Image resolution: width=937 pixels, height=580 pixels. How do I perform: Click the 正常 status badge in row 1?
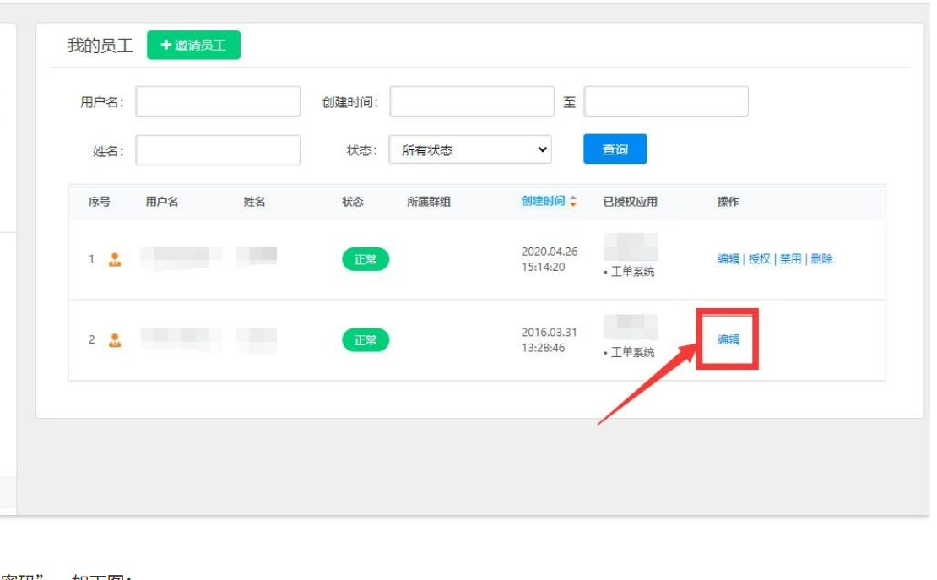point(366,259)
